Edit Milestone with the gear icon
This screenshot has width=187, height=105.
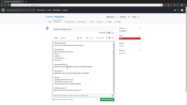pyautogui.click(x=140, y=50)
